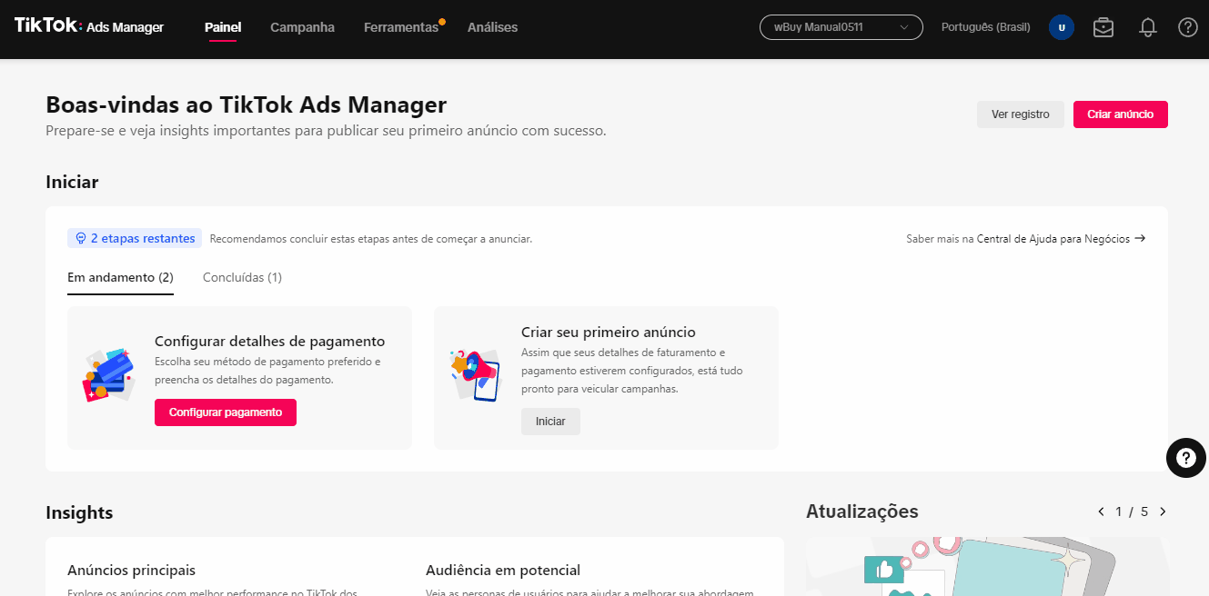This screenshot has width=1209, height=596.
Task: Click the help question mark in header
Action: [x=1187, y=27]
